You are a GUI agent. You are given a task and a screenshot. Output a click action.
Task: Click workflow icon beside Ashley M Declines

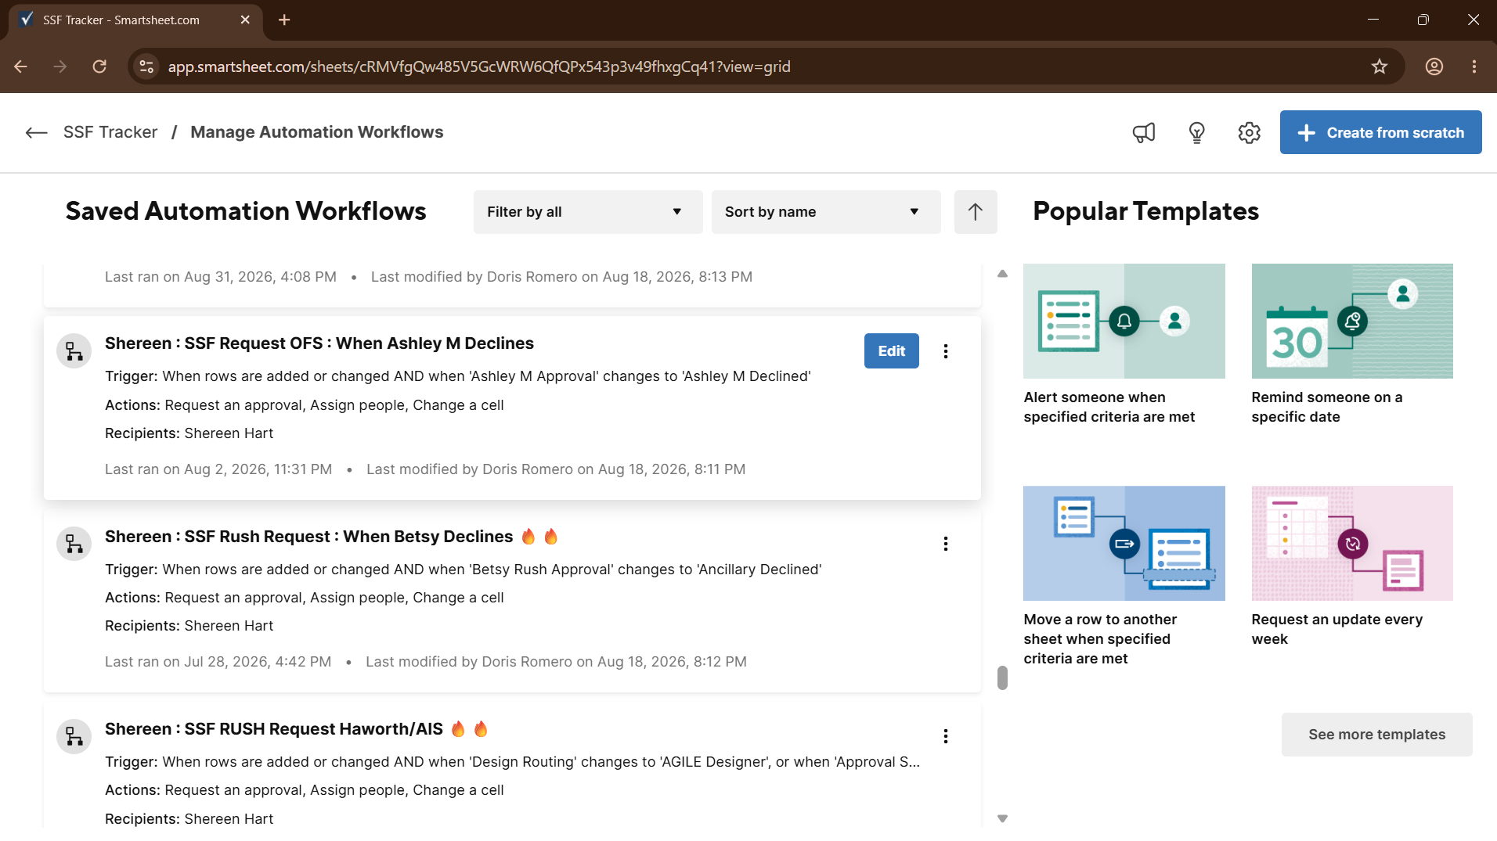74,351
